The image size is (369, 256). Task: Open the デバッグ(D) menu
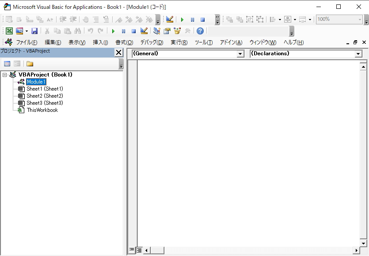coord(152,42)
